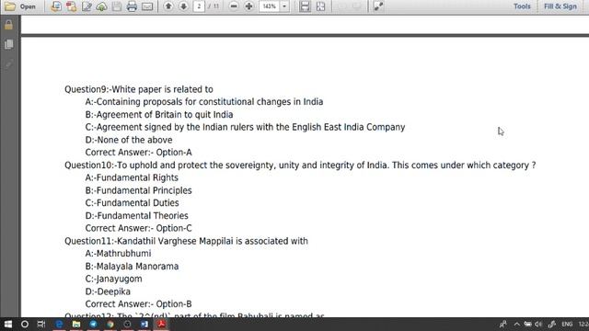This screenshot has width=589, height=331.
Task: Click the Question11 Kandathil Varghese Mappilai line
Action: (x=186, y=241)
